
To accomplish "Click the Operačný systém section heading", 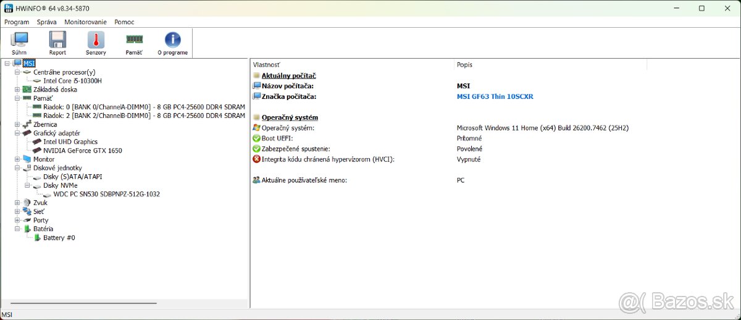I will [290, 117].
